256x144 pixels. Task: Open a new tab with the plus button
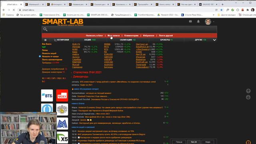222,4
